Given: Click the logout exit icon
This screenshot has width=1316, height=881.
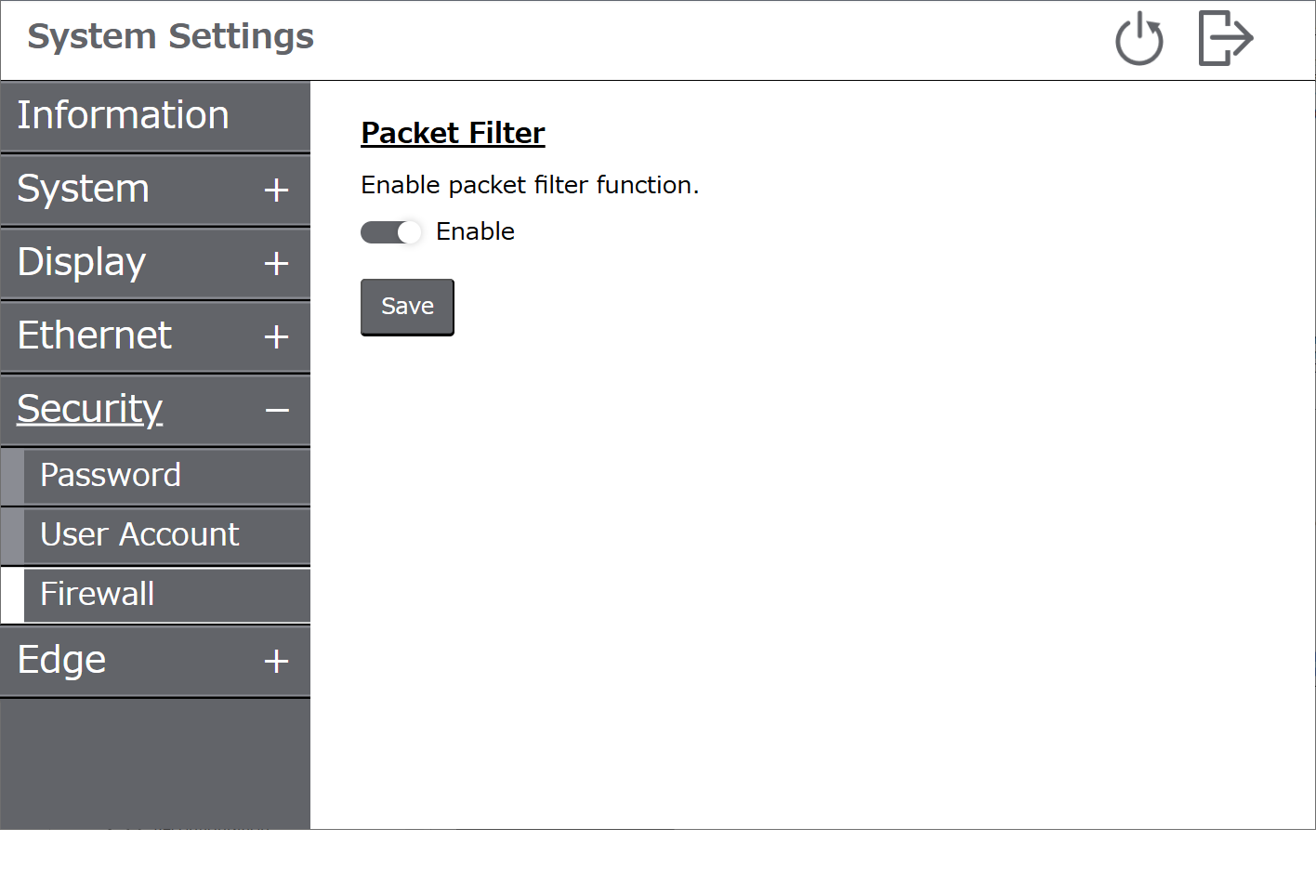Looking at the screenshot, I should (1226, 38).
